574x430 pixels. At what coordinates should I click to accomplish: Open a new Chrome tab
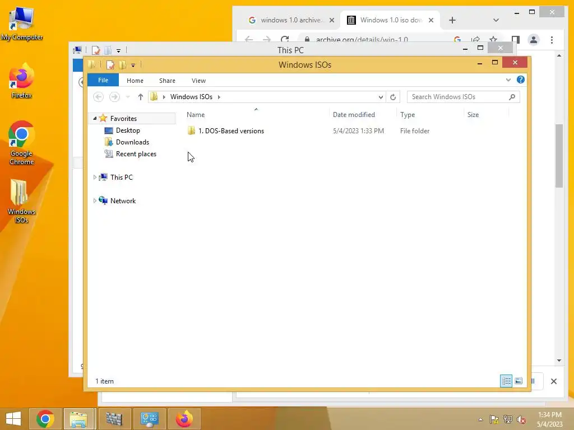(x=452, y=20)
